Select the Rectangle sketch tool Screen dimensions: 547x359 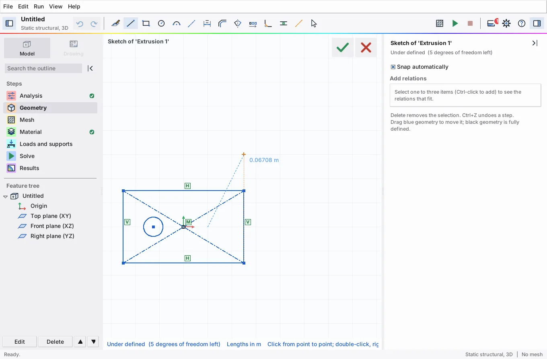(x=146, y=23)
